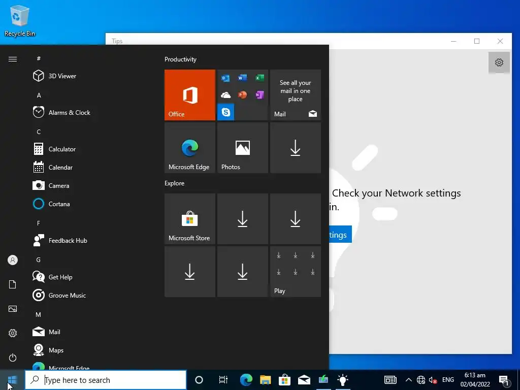Click the Recycle Bin desktop icon
This screenshot has height=390, width=520.
(x=20, y=20)
